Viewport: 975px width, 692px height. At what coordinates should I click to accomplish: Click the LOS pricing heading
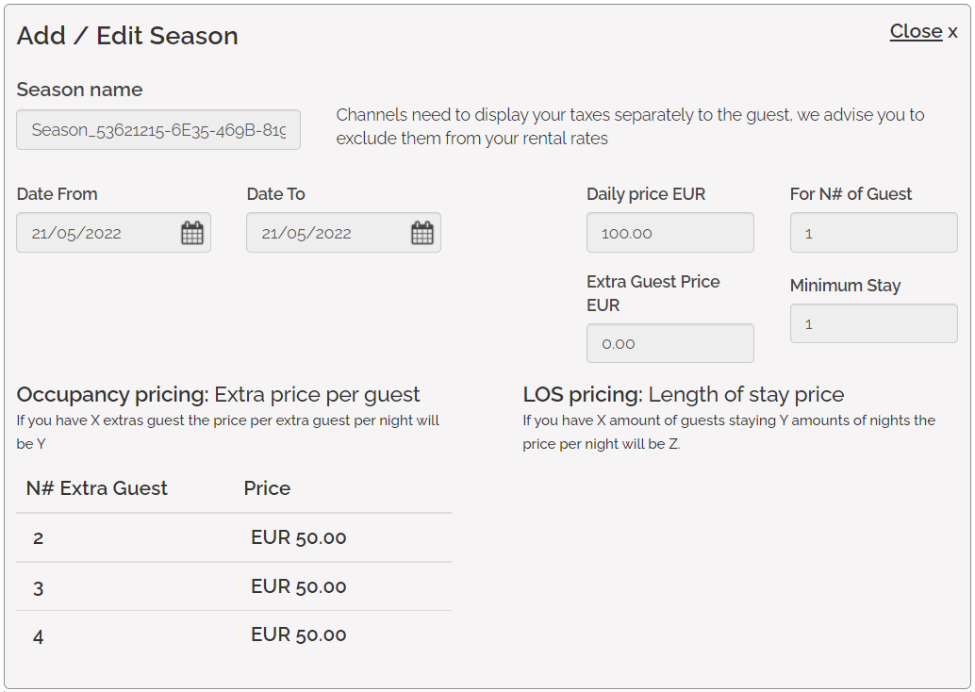683,394
